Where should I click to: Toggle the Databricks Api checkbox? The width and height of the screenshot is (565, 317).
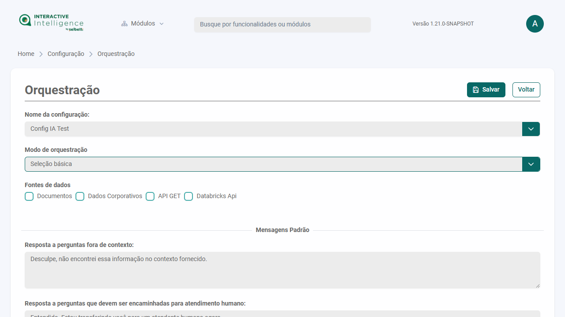pos(188,196)
